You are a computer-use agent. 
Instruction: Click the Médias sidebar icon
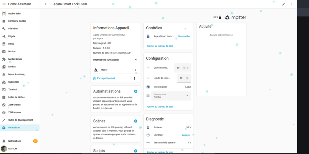(x=4, y=67)
